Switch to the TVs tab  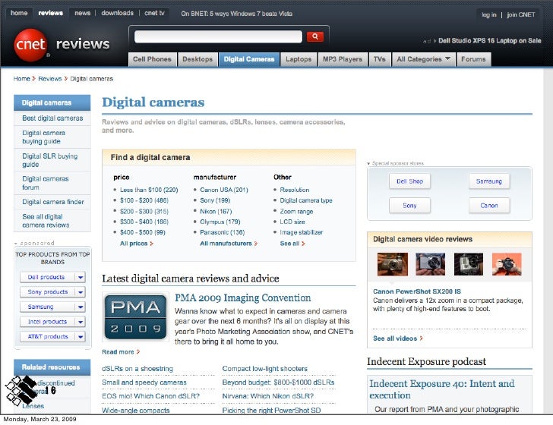(x=380, y=59)
